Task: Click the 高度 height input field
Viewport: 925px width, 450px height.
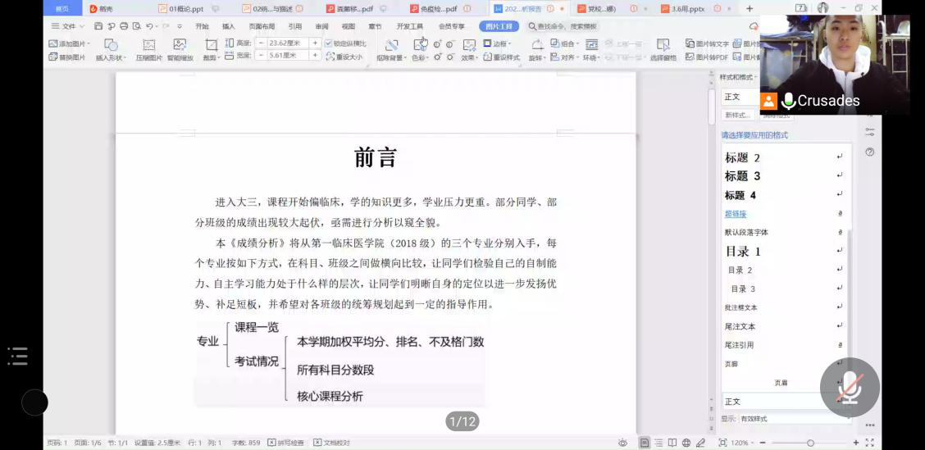Action: 281,43
